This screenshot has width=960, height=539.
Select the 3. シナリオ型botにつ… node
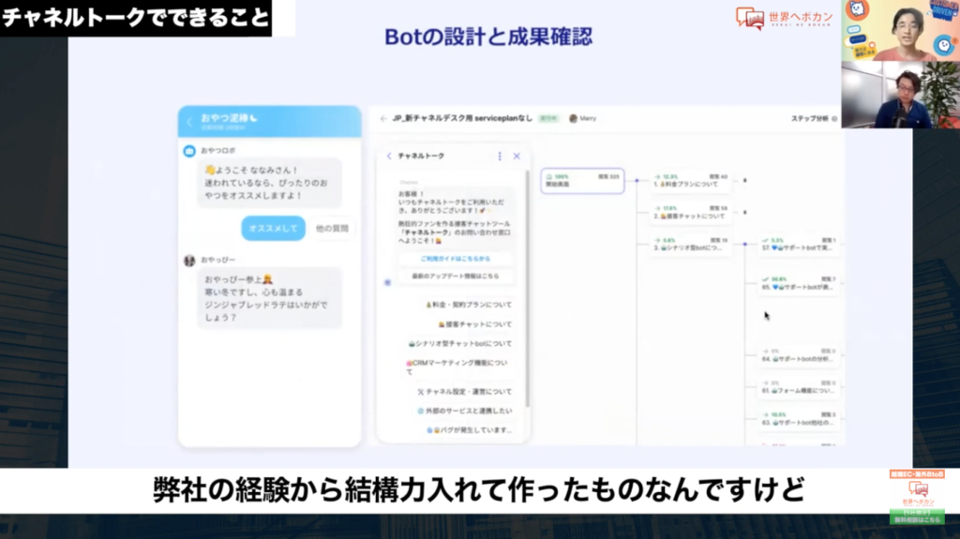[690, 245]
